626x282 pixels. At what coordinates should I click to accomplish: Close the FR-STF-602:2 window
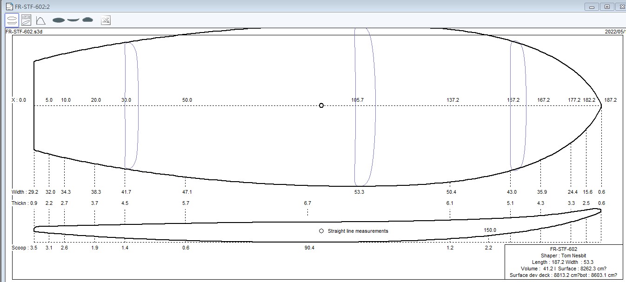point(621,7)
